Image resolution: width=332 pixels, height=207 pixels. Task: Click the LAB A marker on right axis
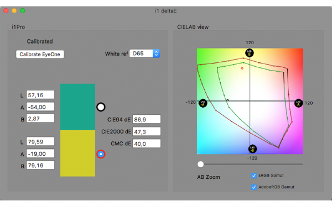pos(299,103)
